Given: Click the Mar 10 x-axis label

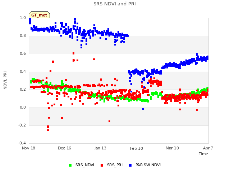Looking at the screenshot, I should (x=172, y=148).
